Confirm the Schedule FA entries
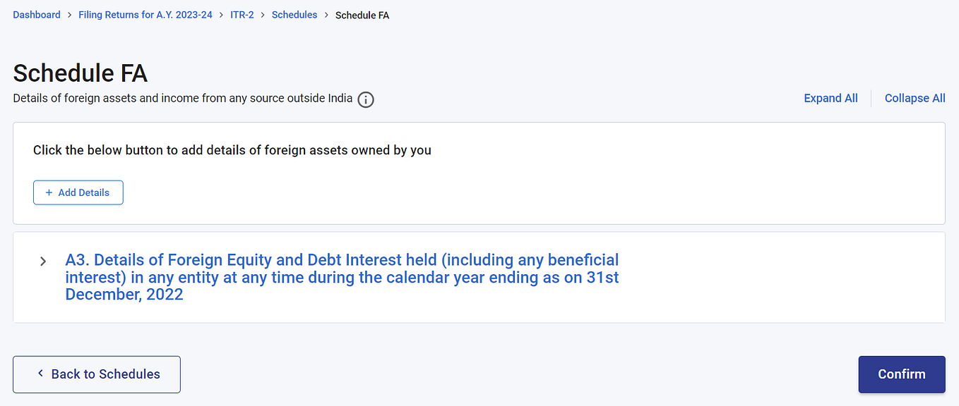Image resolution: width=959 pixels, height=406 pixels. pyautogui.click(x=902, y=374)
